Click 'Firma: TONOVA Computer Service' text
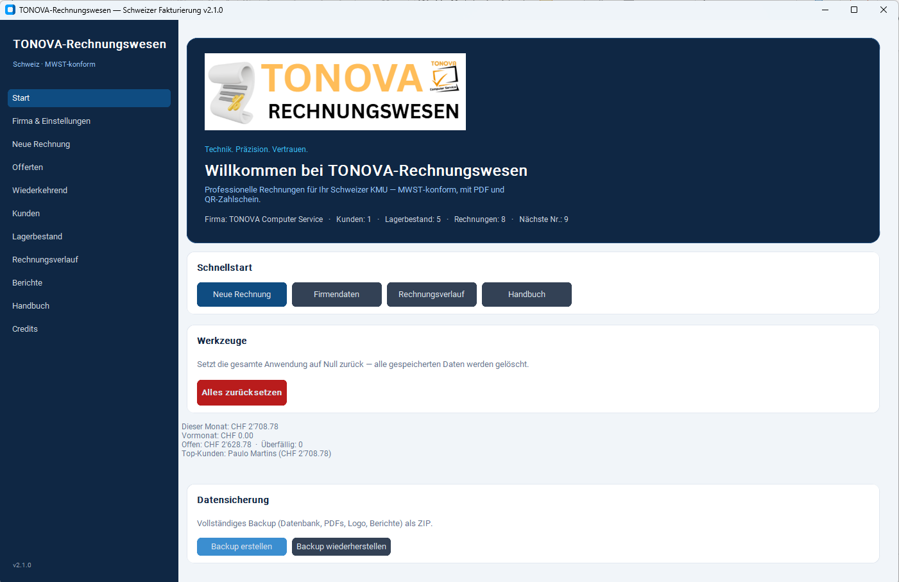Viewport: 899px width, 582px height. point(264,219)
